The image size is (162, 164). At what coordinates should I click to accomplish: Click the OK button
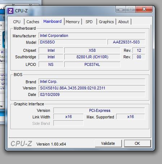tap(137, 143)
